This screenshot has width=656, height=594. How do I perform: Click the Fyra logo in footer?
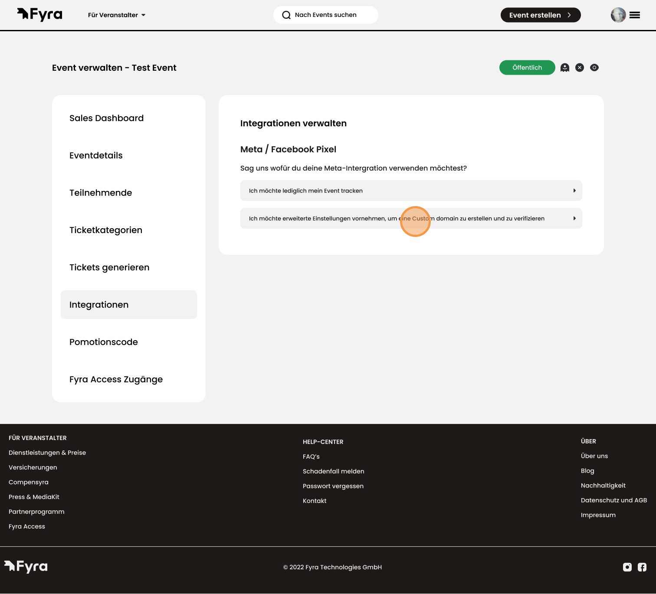[26, 567]
